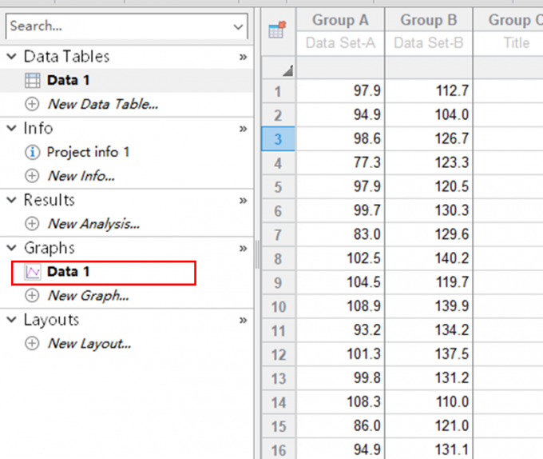
Task: Click the Data 1 table grid icon
Action: click(x=33, y=81)
